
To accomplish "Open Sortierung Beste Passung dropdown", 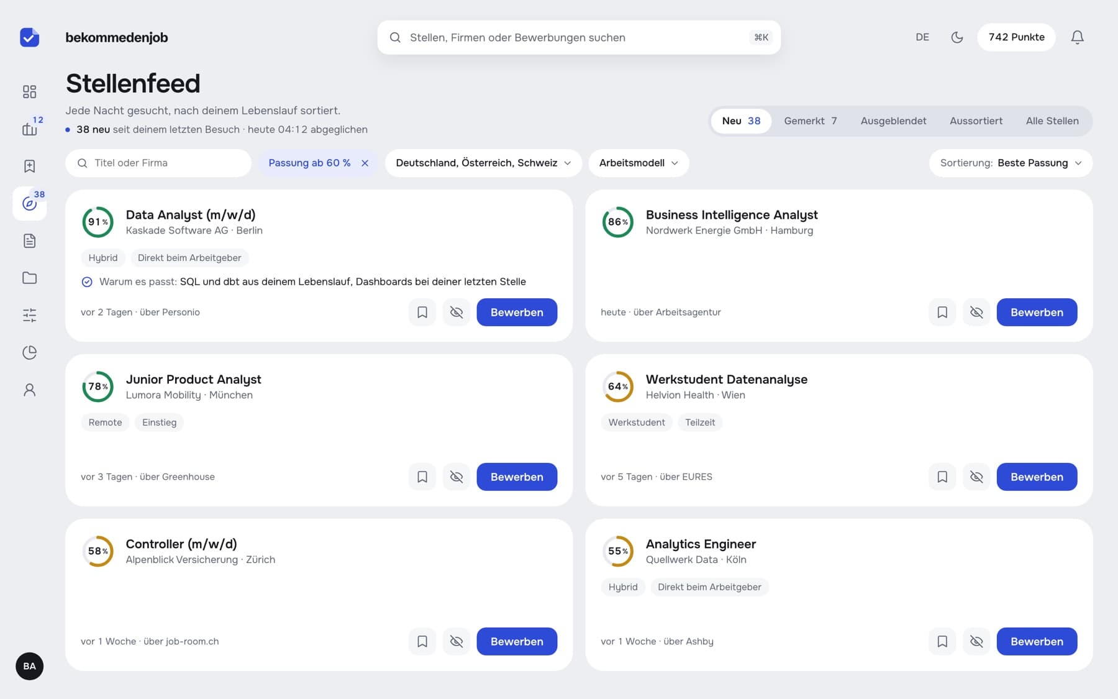I will (x=1011, y=163).
